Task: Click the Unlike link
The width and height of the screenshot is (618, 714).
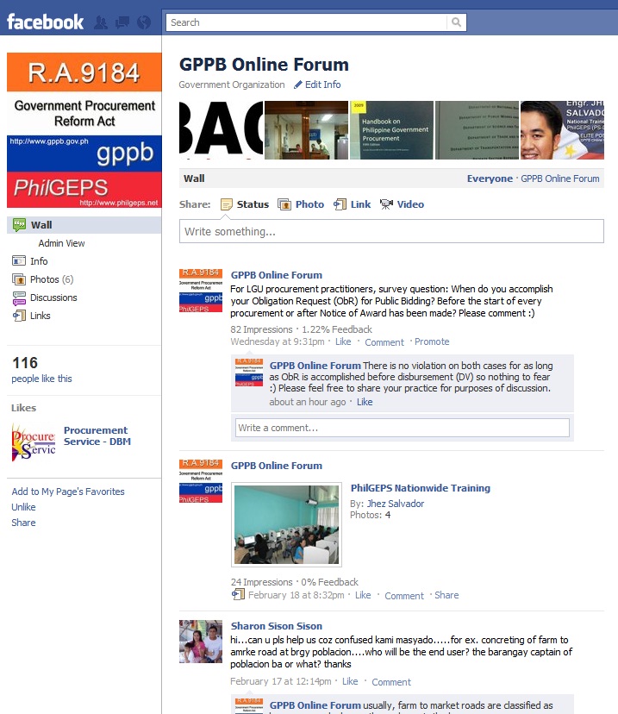Action: [x=23, y=507]
